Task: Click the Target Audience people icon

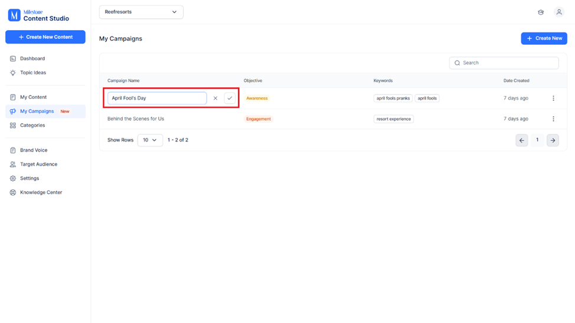Action: [13, 164]
